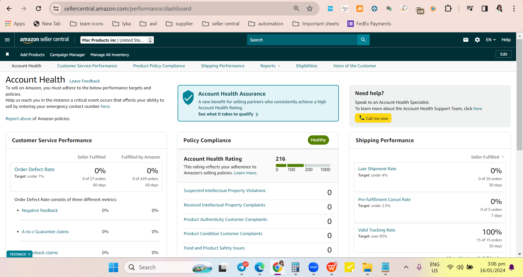Screen dimensions: 523x277
Task: Open the FBA extension icon
Action: click(x=330, y=9)
